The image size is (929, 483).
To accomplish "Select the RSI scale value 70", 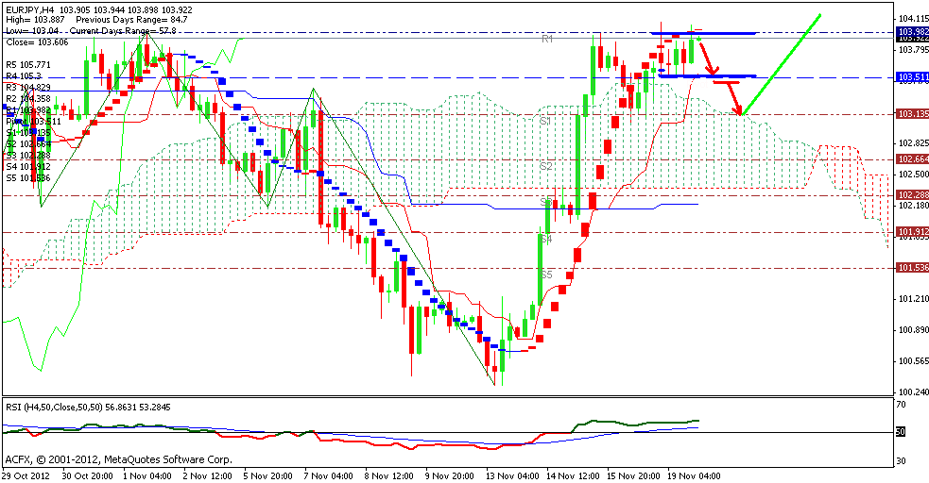I will click(x=902, y=405).
